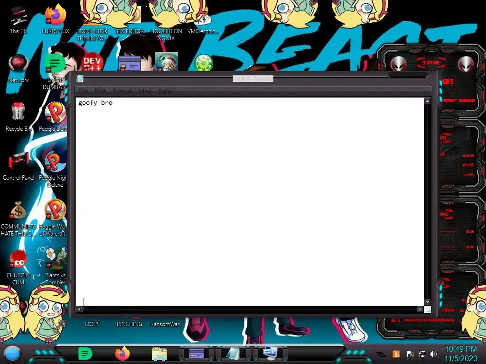Click the Notepad horizontal scrollbar right arrow
The height and width of the screenshot is (364, 486).
click(420, 309)
